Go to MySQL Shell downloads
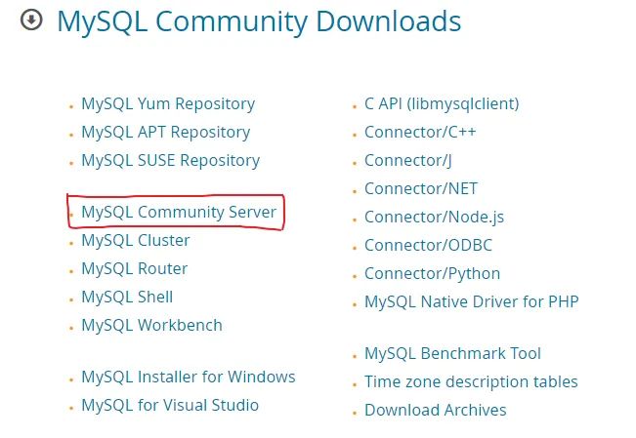This screenshot has width=636, height=438. tap(127, 297)
